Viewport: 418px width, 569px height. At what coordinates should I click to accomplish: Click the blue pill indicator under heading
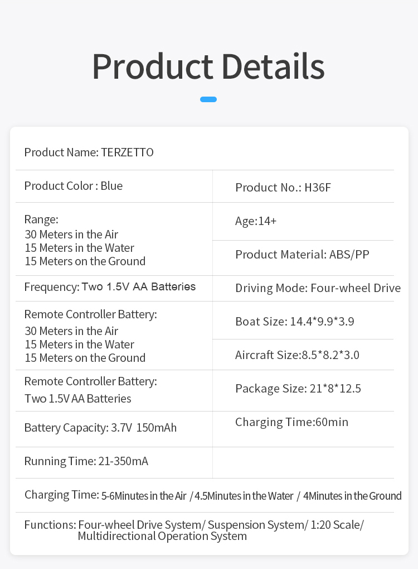click(208, 99)
